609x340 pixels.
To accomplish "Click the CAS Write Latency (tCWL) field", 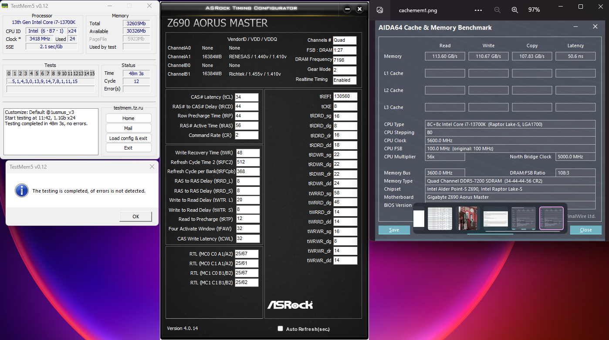I will 248,239.
